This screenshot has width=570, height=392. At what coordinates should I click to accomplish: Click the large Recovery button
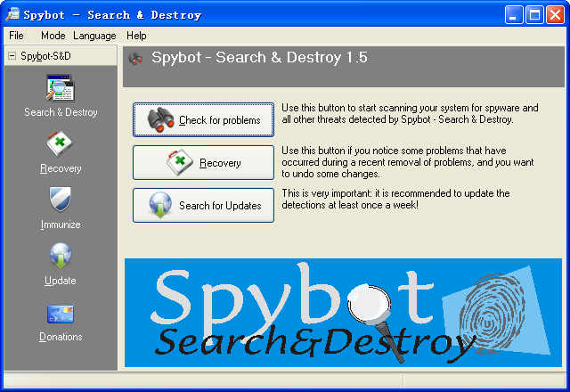pos(203,163)
